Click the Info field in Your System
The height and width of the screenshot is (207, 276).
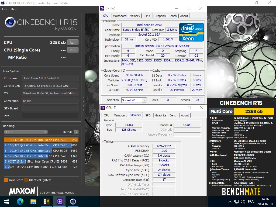pos(50,116)
